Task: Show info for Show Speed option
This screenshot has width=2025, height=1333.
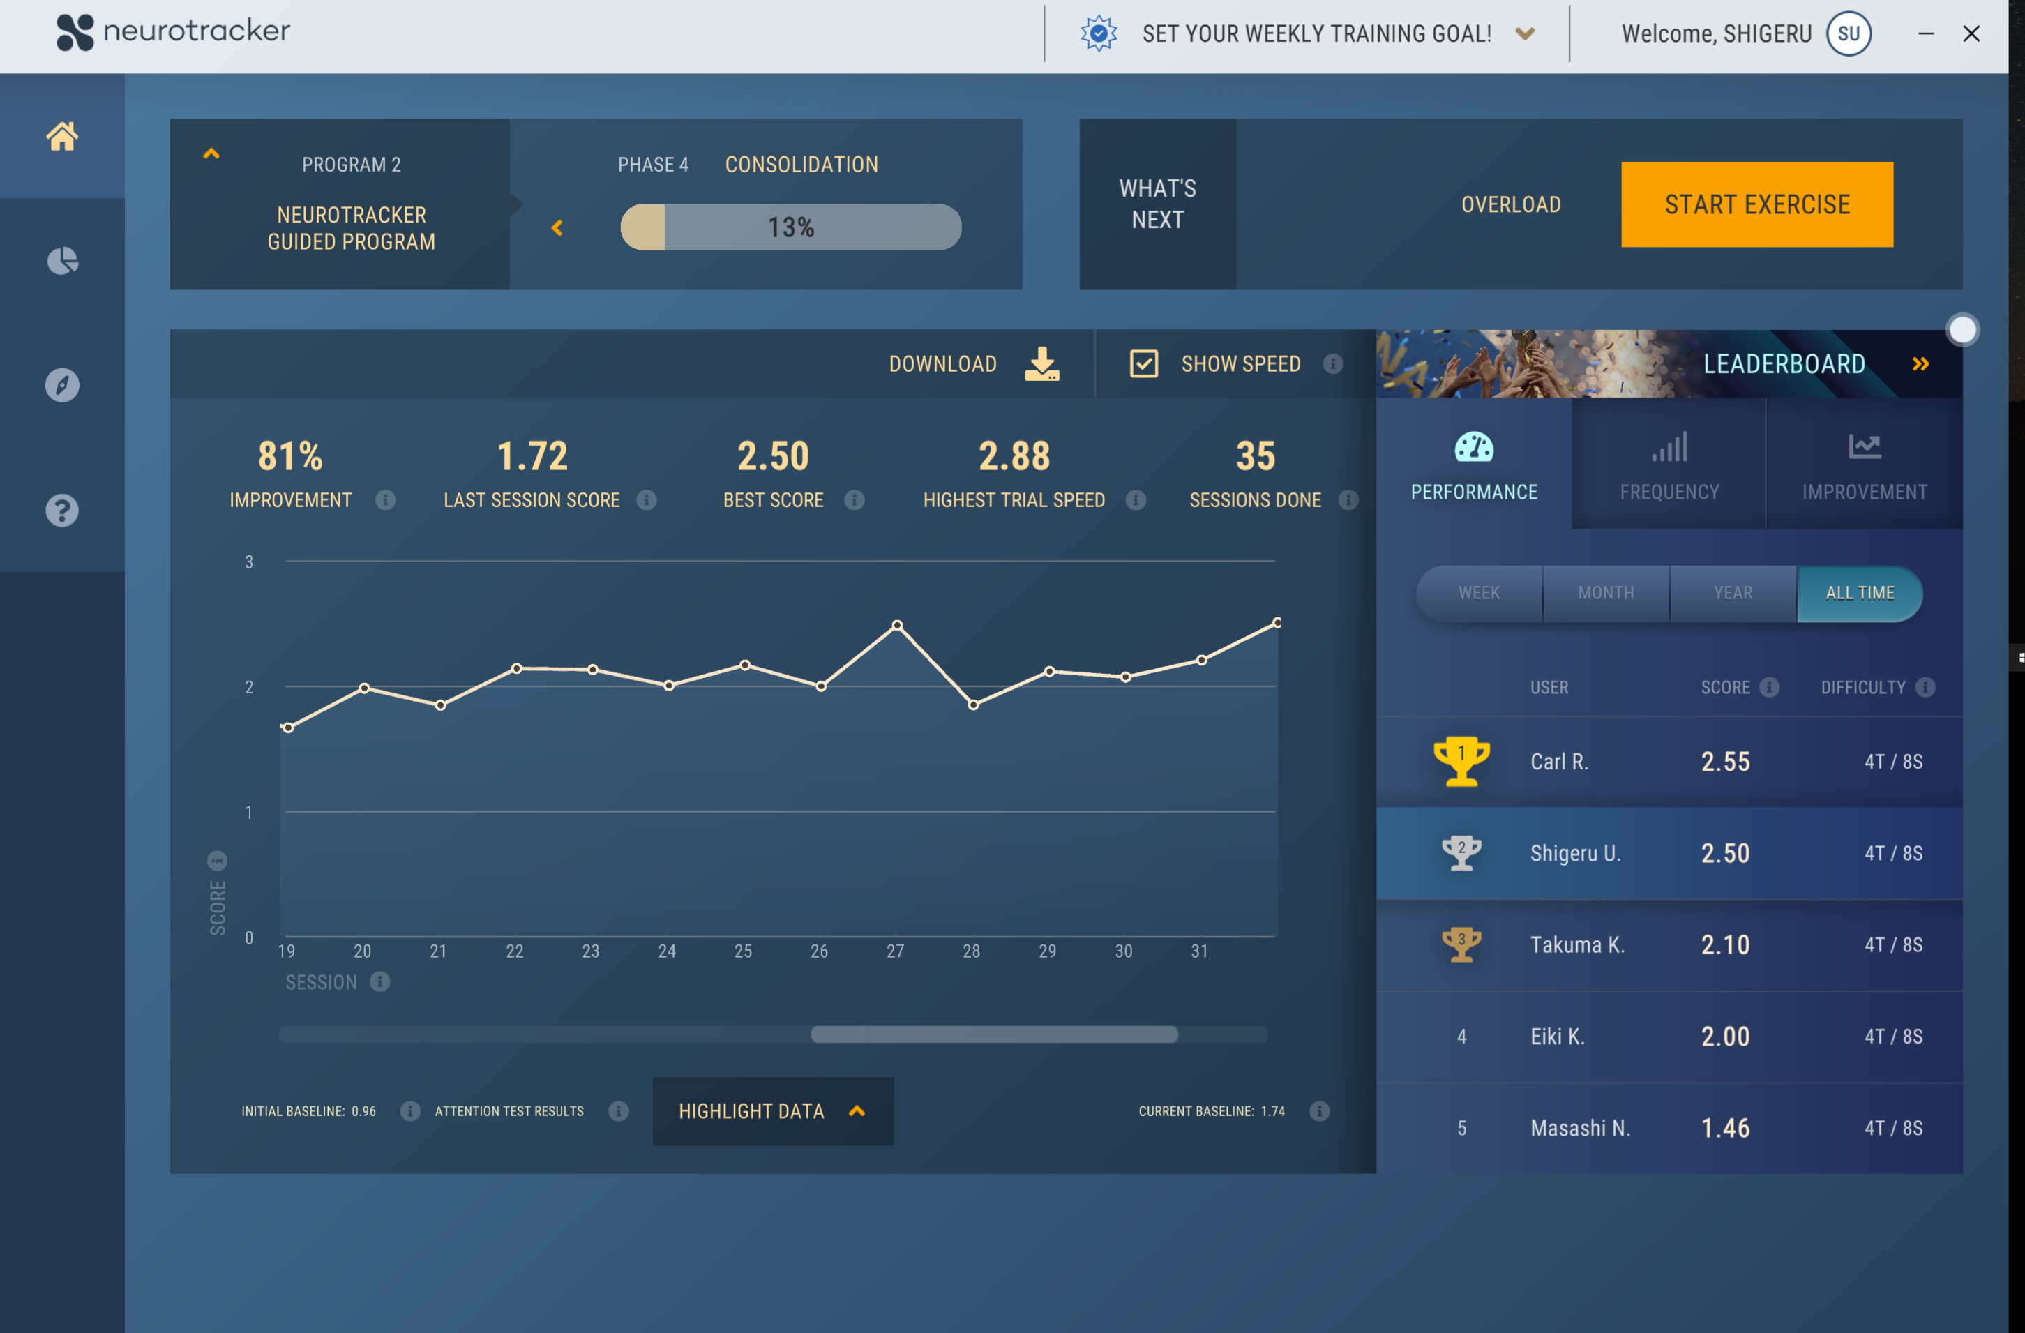Action: [x=1332, y=364]
